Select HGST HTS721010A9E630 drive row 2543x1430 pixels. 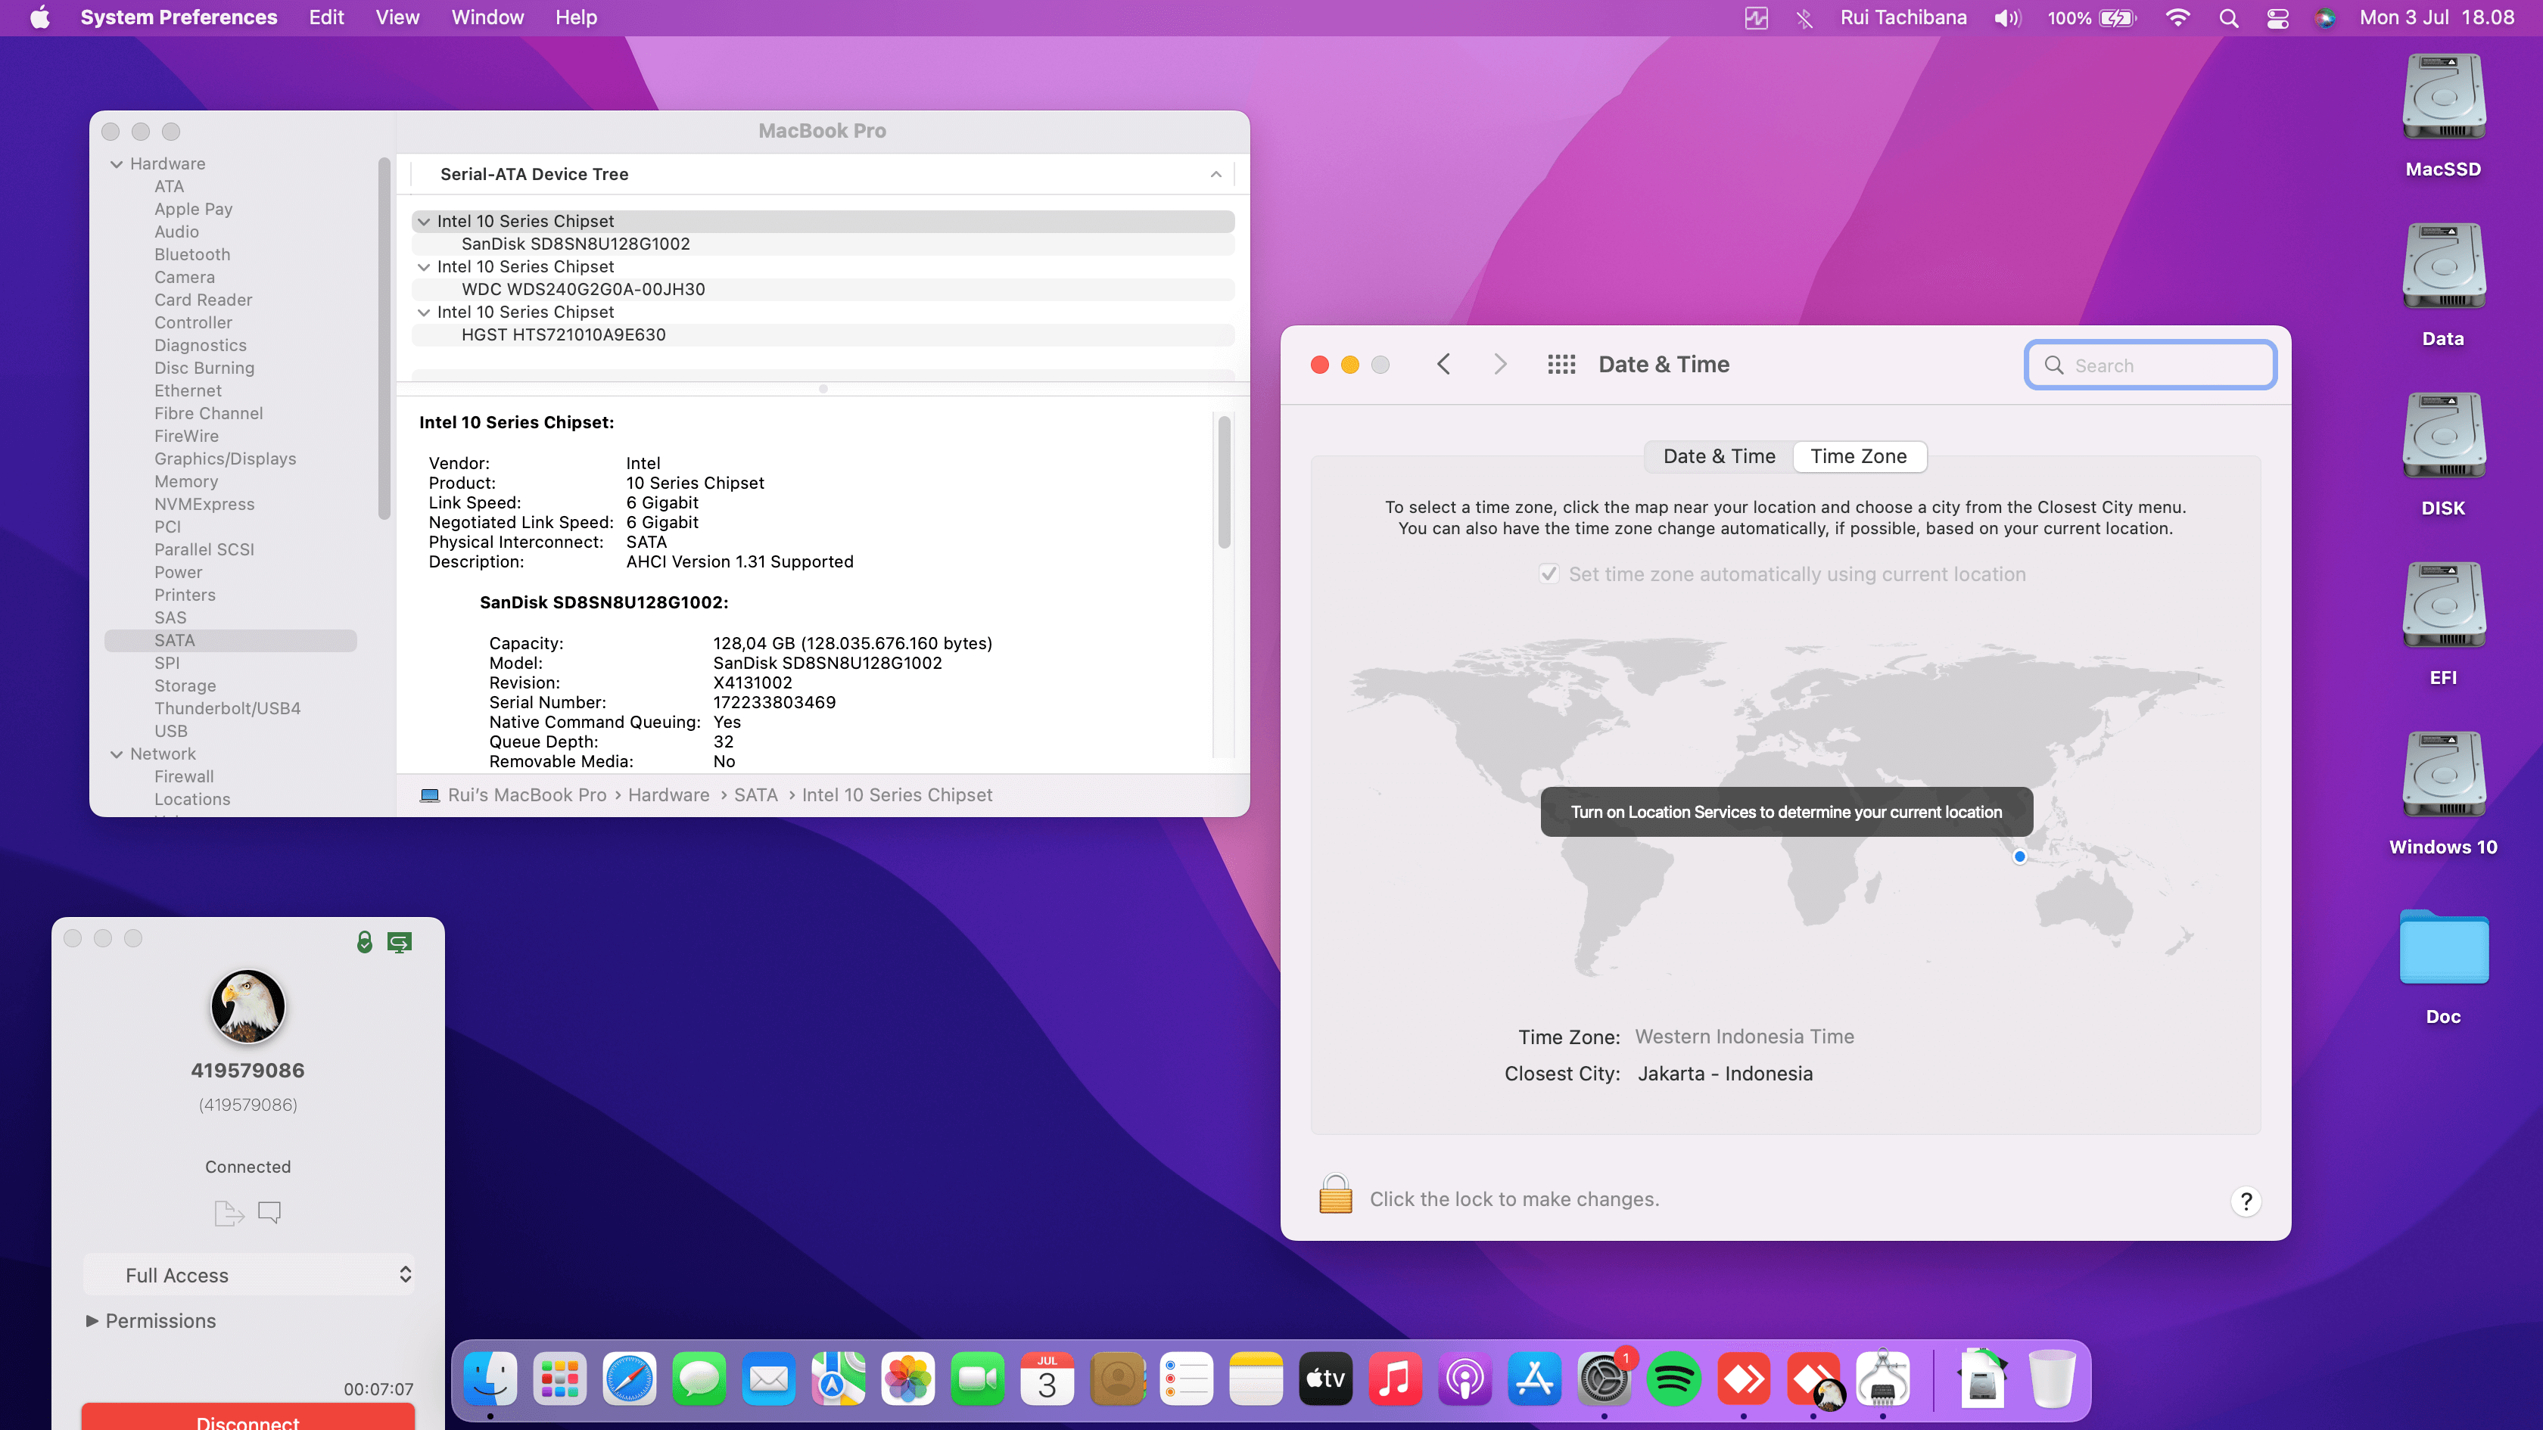pyautogui.click(x=823, y=334)
